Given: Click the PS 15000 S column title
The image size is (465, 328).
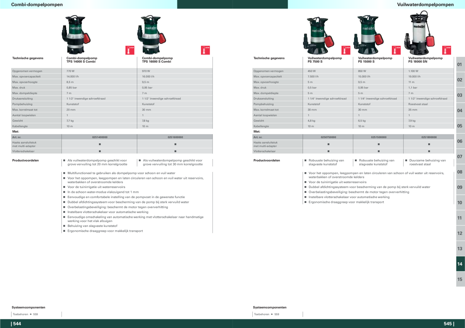Looking at the screenshot, I should pyautogui.click(x=375, y=60).
